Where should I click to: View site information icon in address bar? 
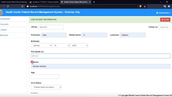click(28, 6)
